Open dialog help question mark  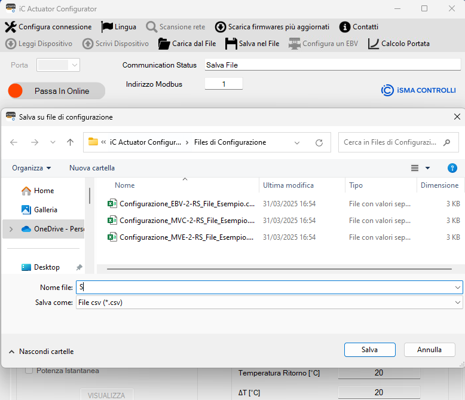pyautogui.click(x=452, y=168)
